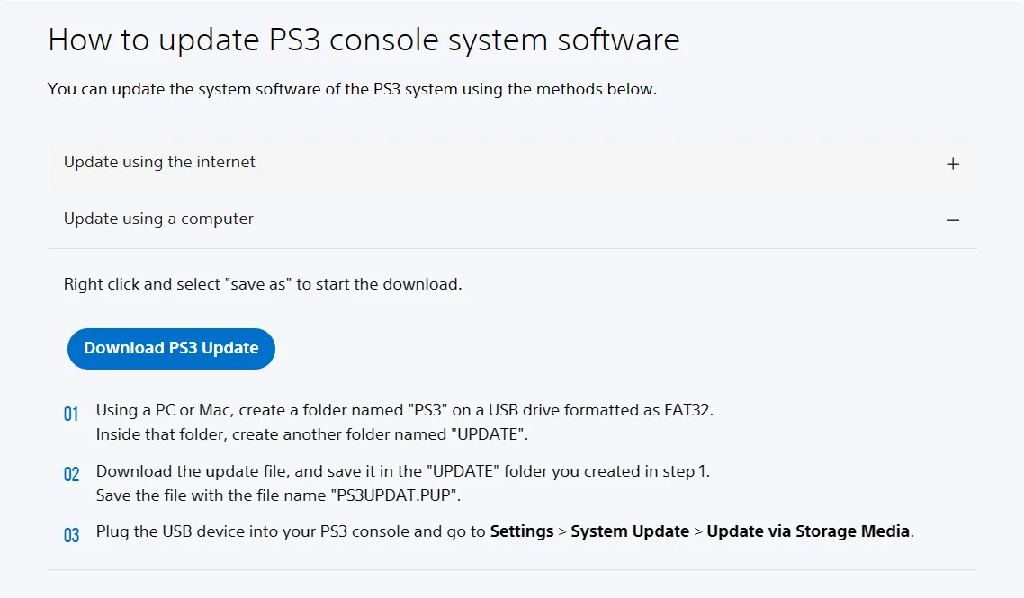Click the bold Settings text in step 03

(x=520, y=531)
